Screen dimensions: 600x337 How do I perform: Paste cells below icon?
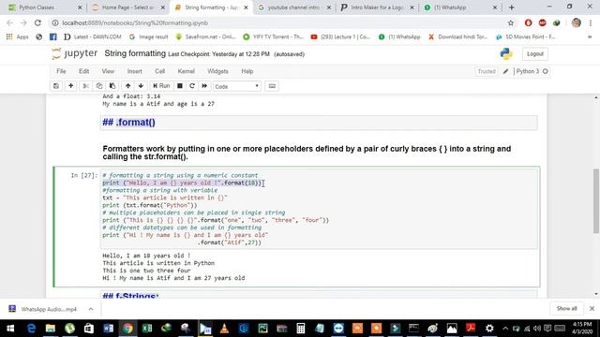click(x=112, y=86)
